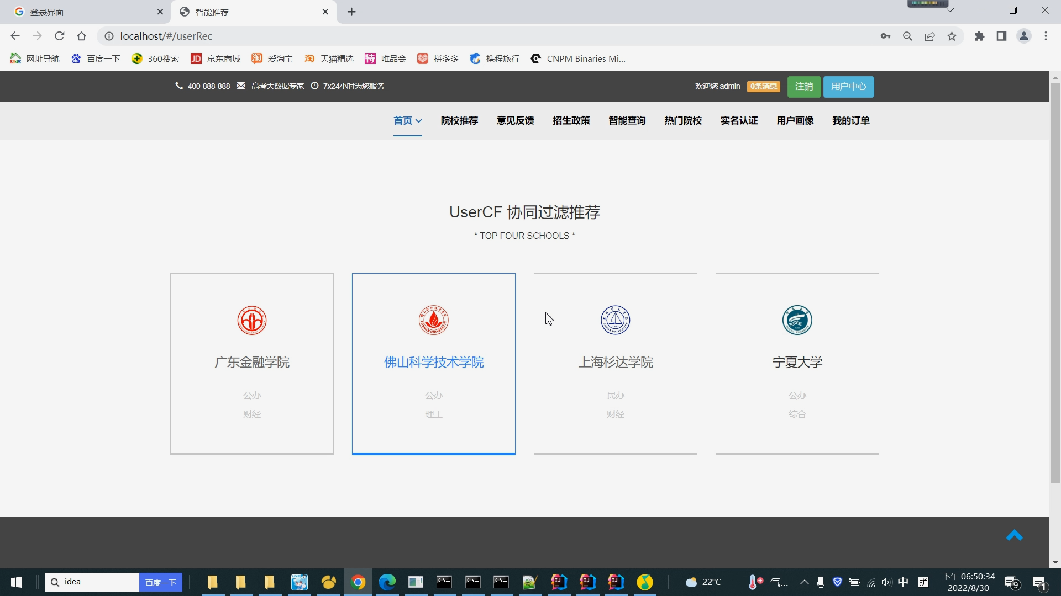Expand hidden icons in the system tray

804,582
